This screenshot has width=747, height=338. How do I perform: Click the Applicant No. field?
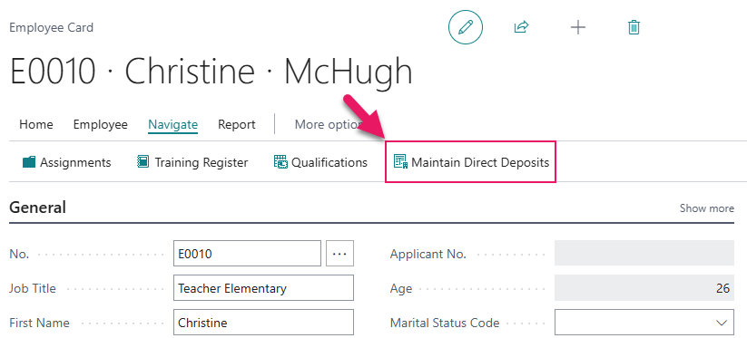point(644,254)
